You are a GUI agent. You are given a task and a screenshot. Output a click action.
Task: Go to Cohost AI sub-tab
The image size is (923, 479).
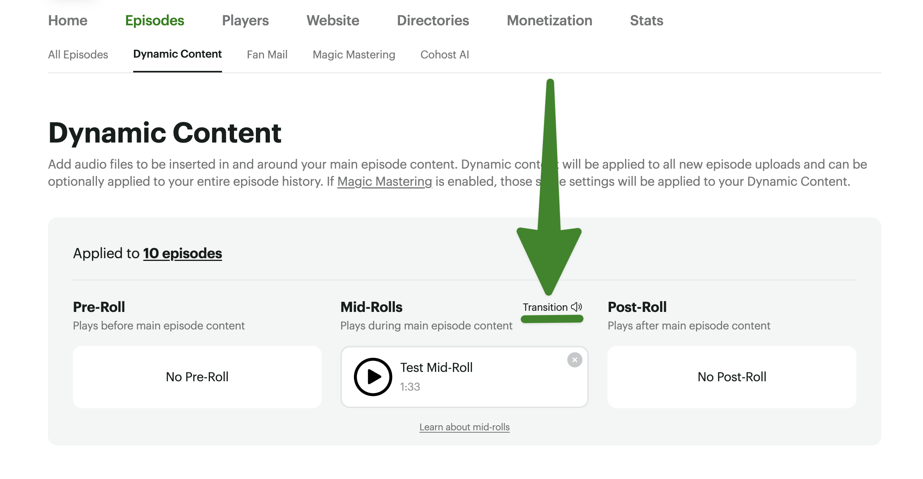(x=444, y=55)
